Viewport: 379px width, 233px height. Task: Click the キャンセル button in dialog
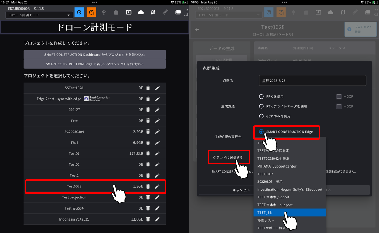241,190
